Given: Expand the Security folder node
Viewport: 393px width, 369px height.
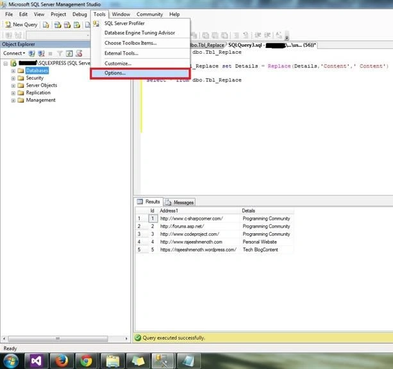Looking at the screenshot, I should pos(13,78).
